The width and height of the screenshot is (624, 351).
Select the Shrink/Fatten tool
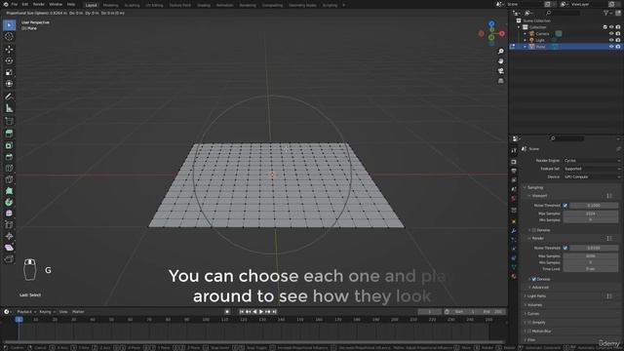tap(9, 236)
